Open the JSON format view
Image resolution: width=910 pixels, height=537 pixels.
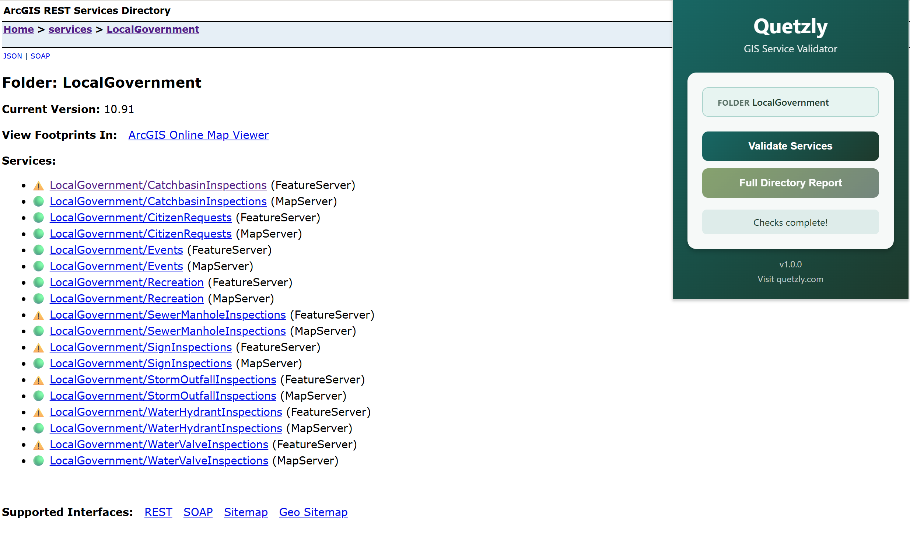point(13,56)
